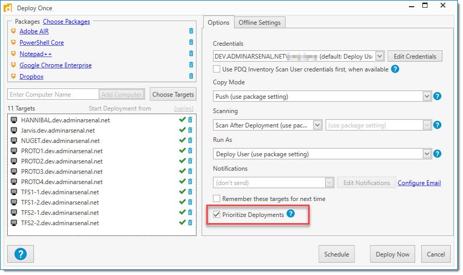This screenshot has height=275, width=463.
Task: Delete Jarvis target via trash icon
Action: (190, 130)
